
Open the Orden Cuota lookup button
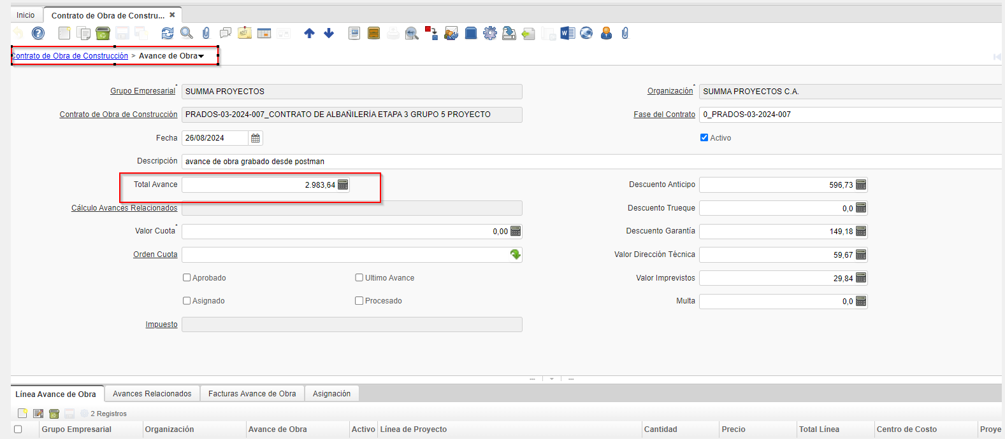pyautogui.click(x=515, y=254)
